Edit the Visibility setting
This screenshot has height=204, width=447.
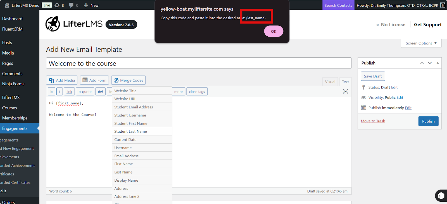[400, 97]
